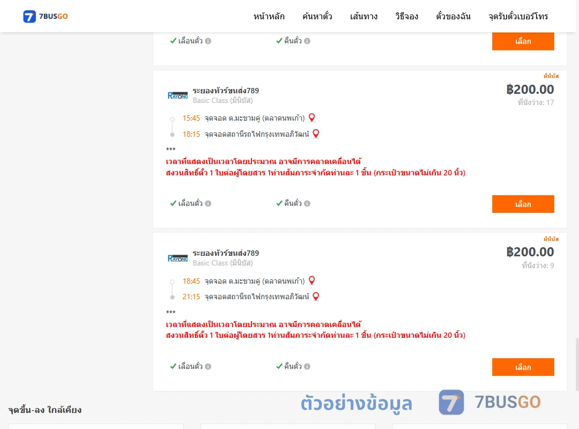
Task: Click เลื่อนตั๋ว label in 15:45 trip
Action: [190, 203]
